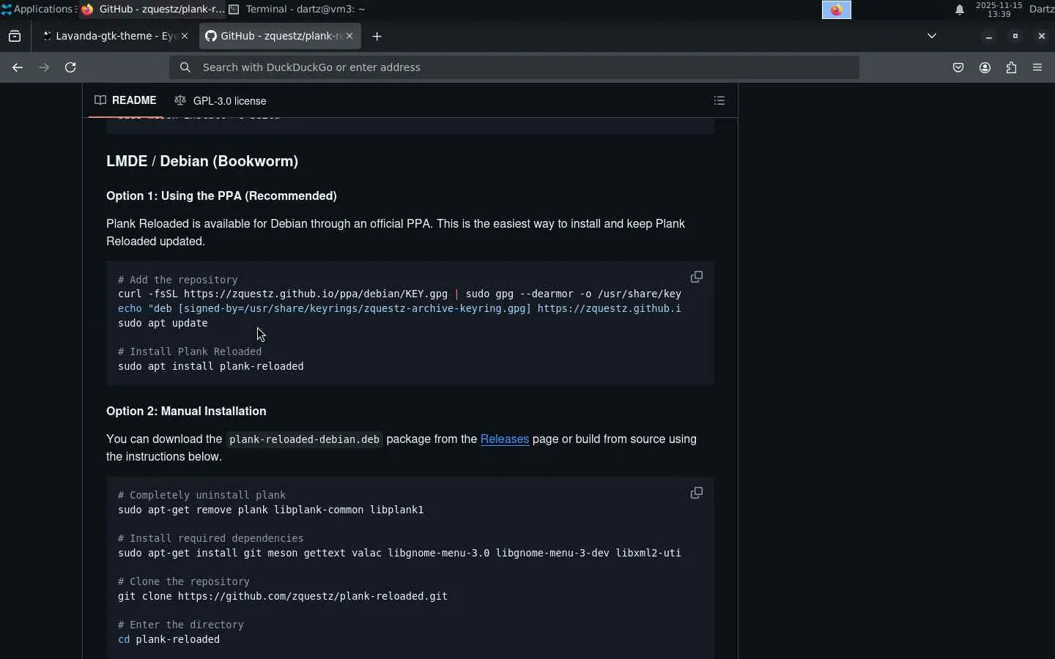Click the inline "plank-reloaded-debian.deb" code text
Viewport: 1055px width, 659px height.
[x=304, y=439]
